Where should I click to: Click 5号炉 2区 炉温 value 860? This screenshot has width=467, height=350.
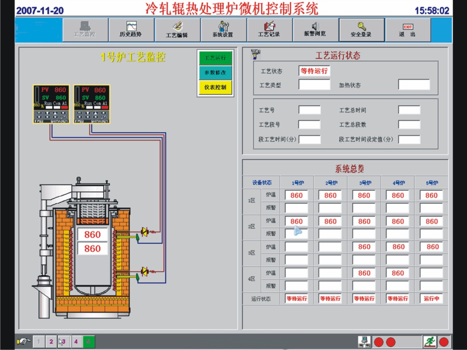pyautogui.click(x=431, y=221)
